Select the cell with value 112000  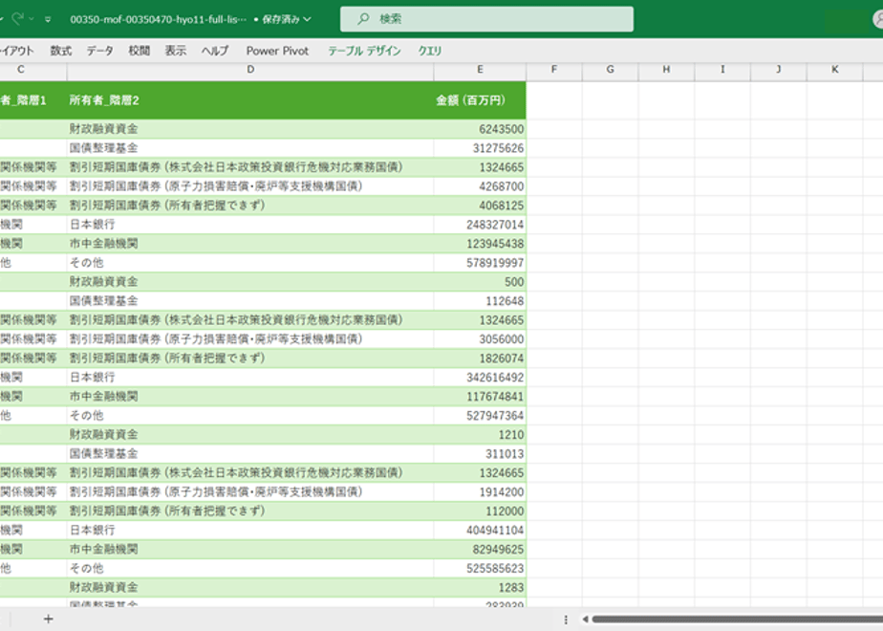(480, 511)
